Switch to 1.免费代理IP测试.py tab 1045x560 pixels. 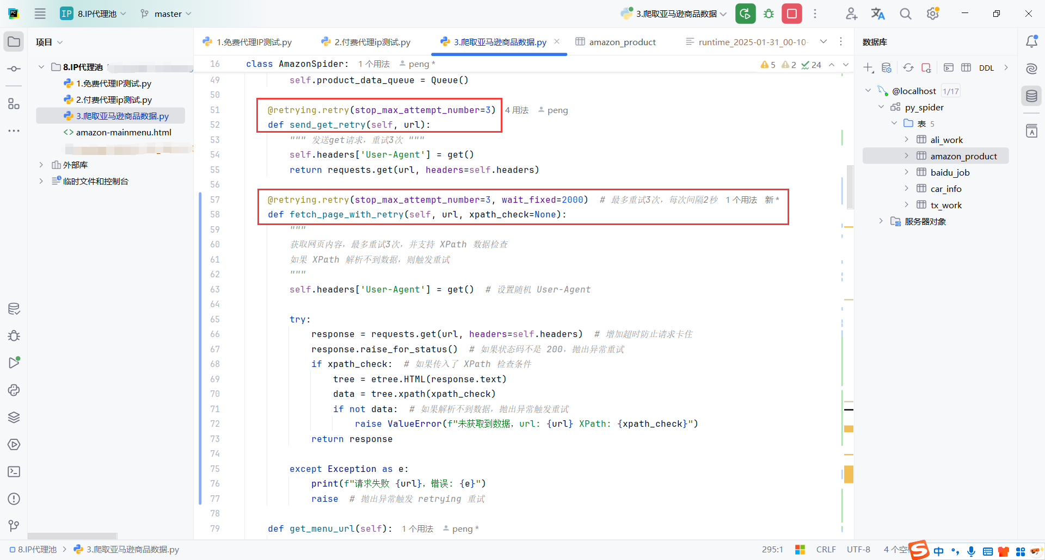point(247,42)
